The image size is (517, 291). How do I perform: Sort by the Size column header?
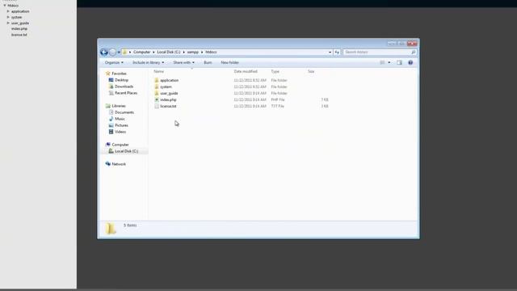311,71
